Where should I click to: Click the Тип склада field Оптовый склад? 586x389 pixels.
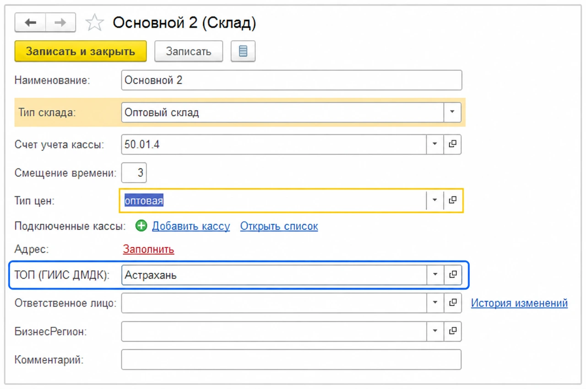point(282,112)
